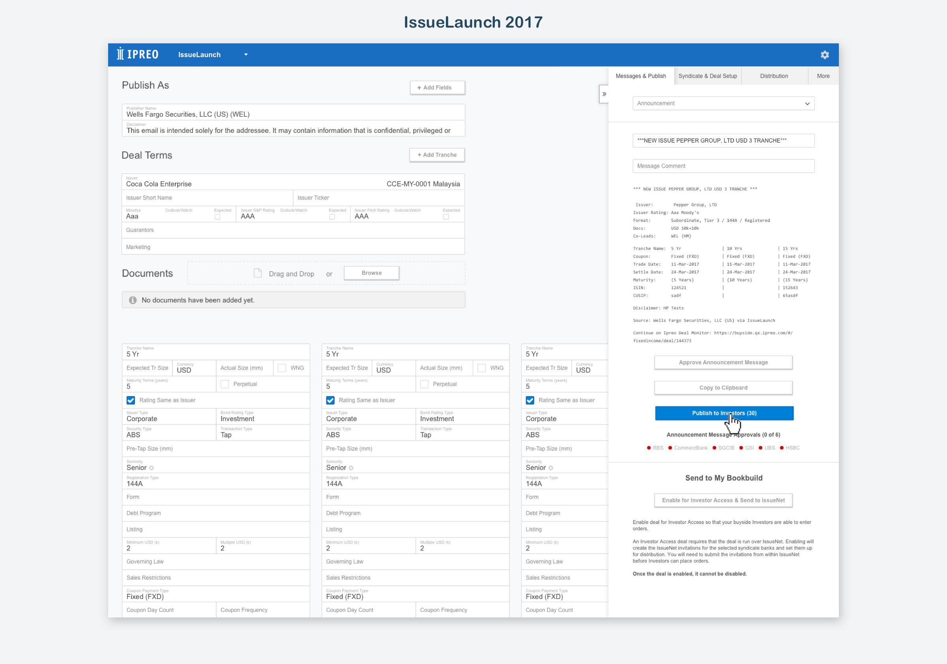Clear the Senior seniority in the first tranche
Screen dimensions: 947x664
click(x=152, y=468)
